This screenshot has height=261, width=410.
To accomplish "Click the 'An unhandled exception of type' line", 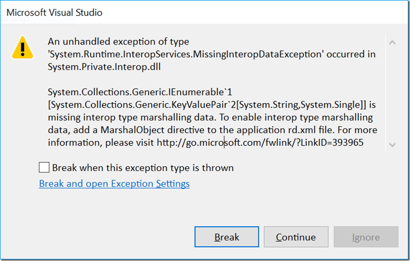I will click(118, 42).
